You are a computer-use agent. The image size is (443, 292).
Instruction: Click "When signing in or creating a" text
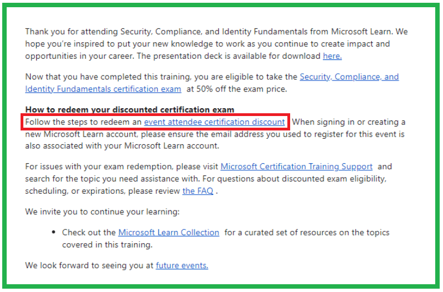point(349,122)
